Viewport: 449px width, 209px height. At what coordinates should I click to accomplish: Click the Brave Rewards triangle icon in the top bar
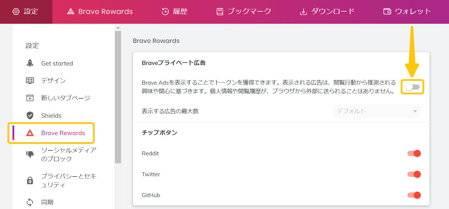pos(70,12)
